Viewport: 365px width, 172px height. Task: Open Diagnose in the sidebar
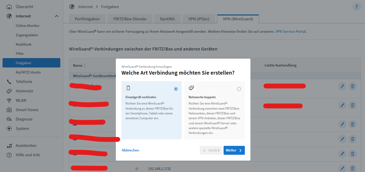[x=24, y=119]
